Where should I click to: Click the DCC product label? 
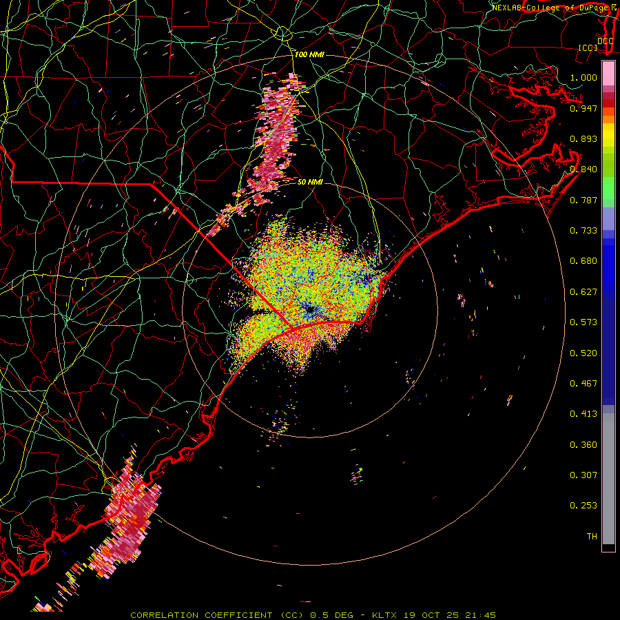[x=606, y=41]
